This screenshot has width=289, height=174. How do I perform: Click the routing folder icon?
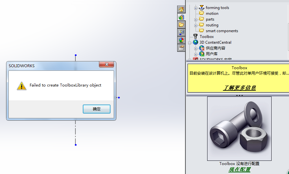tap(202, 25)
